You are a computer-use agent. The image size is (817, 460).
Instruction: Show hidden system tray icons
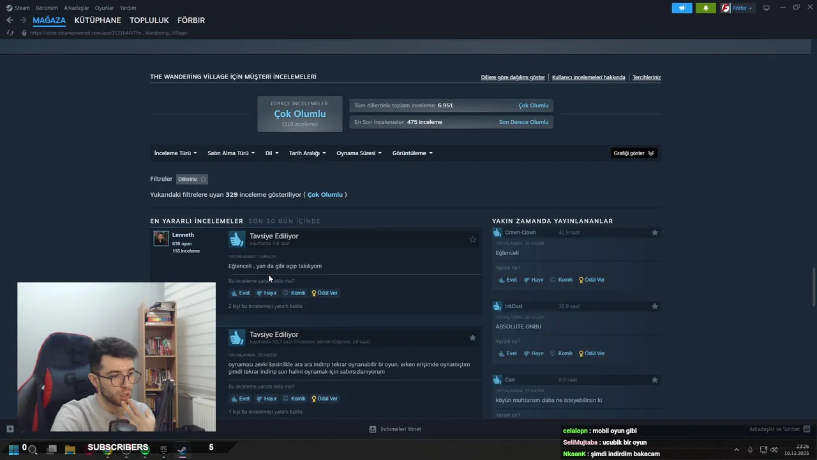tap(736, 450)
